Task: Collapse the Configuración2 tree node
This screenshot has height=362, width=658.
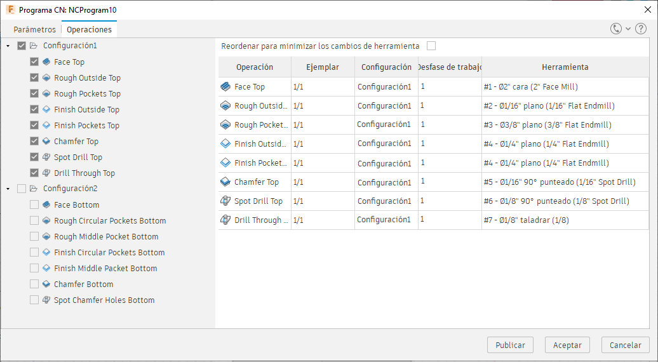Action: coord(7,189)
